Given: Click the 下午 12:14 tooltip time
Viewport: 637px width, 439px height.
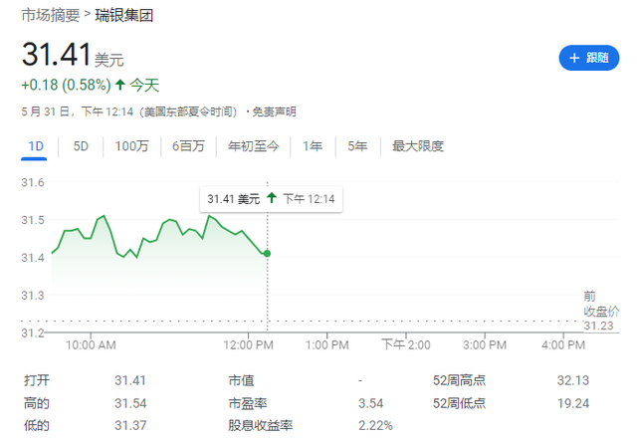Looking at the screenshot, I should point(309,199).
